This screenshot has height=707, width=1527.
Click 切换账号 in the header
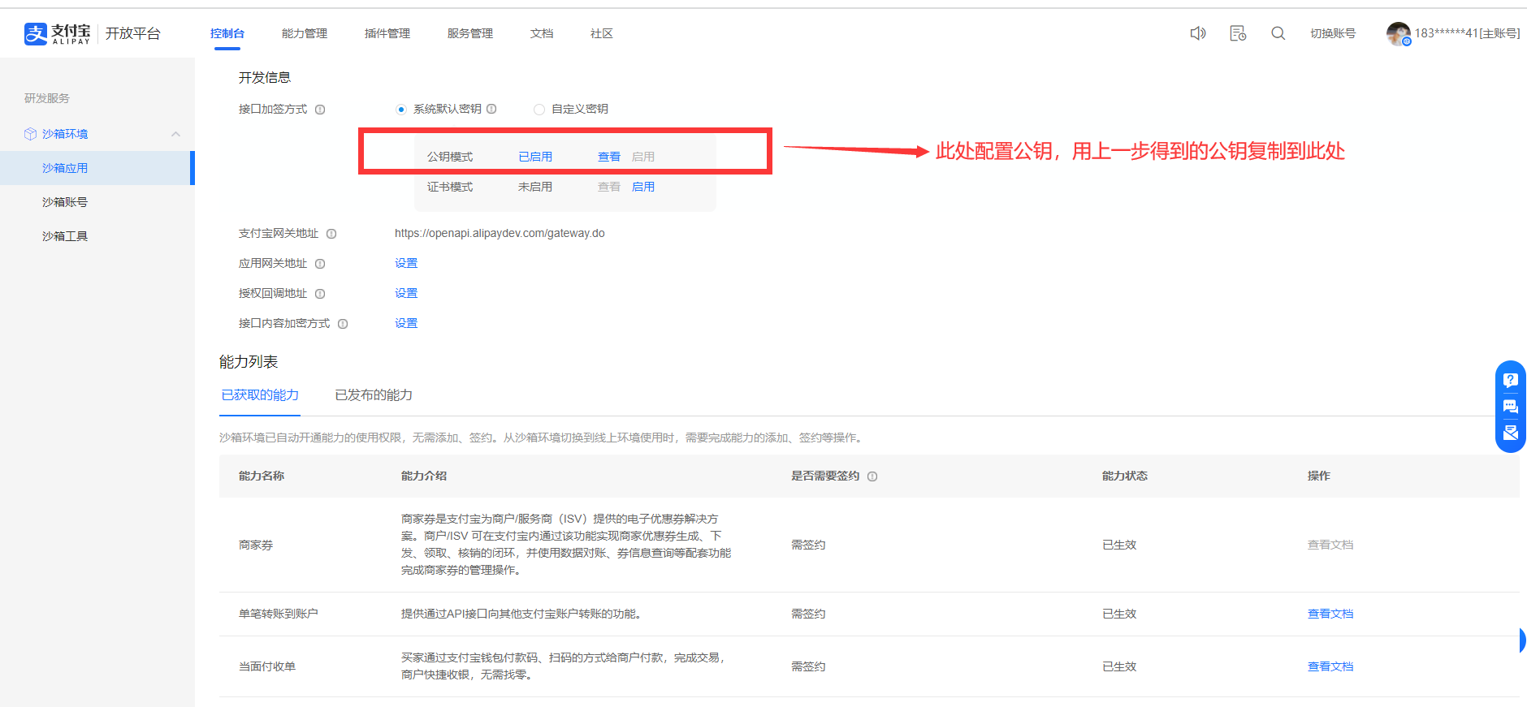coord(1333,33)
